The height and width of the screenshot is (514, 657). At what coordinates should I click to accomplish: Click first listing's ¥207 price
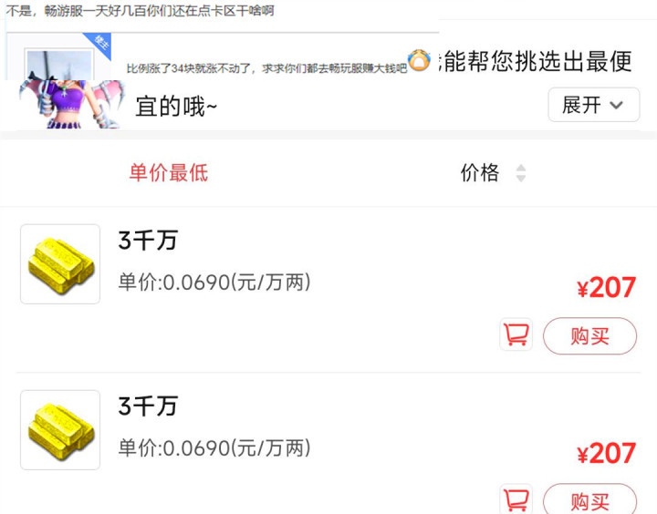(x=606, y=288)
